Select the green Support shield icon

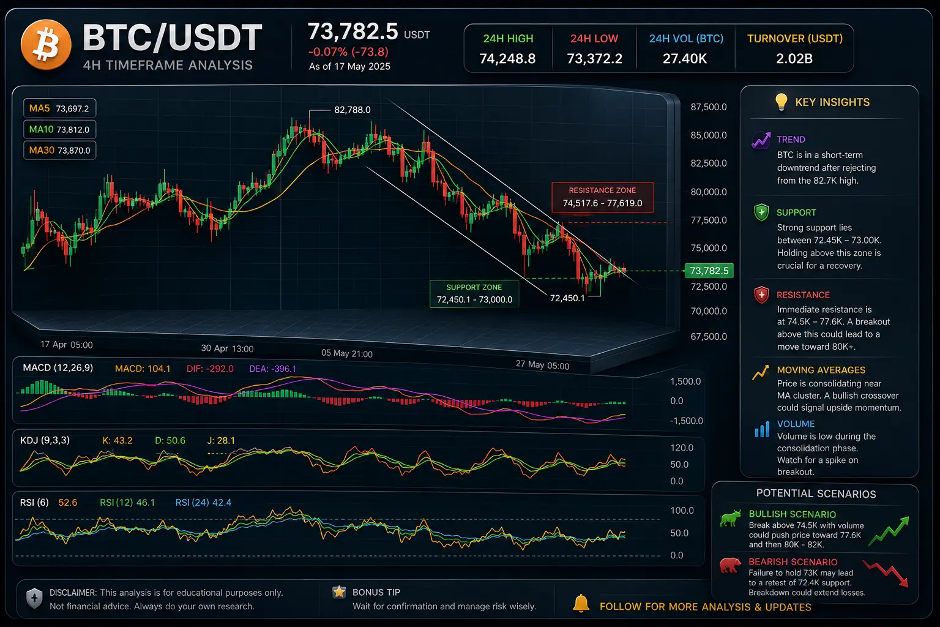[761, 212]
